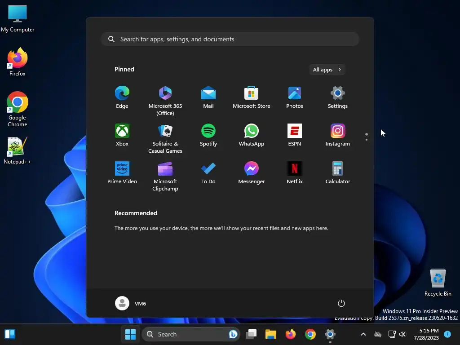460x345 pixels.
Task: Select the My Computer desktop icon
Action: point(18,19)
